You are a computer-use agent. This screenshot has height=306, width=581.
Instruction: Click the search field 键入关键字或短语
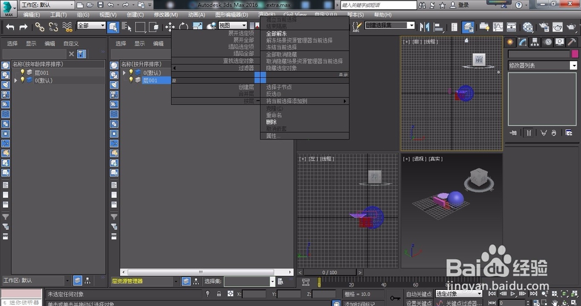click(x=378, y=5)
